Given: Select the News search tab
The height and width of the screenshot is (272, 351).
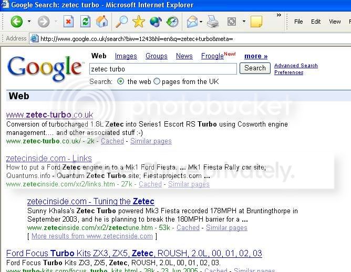Looking at the screenshot, I should [184, 56].
